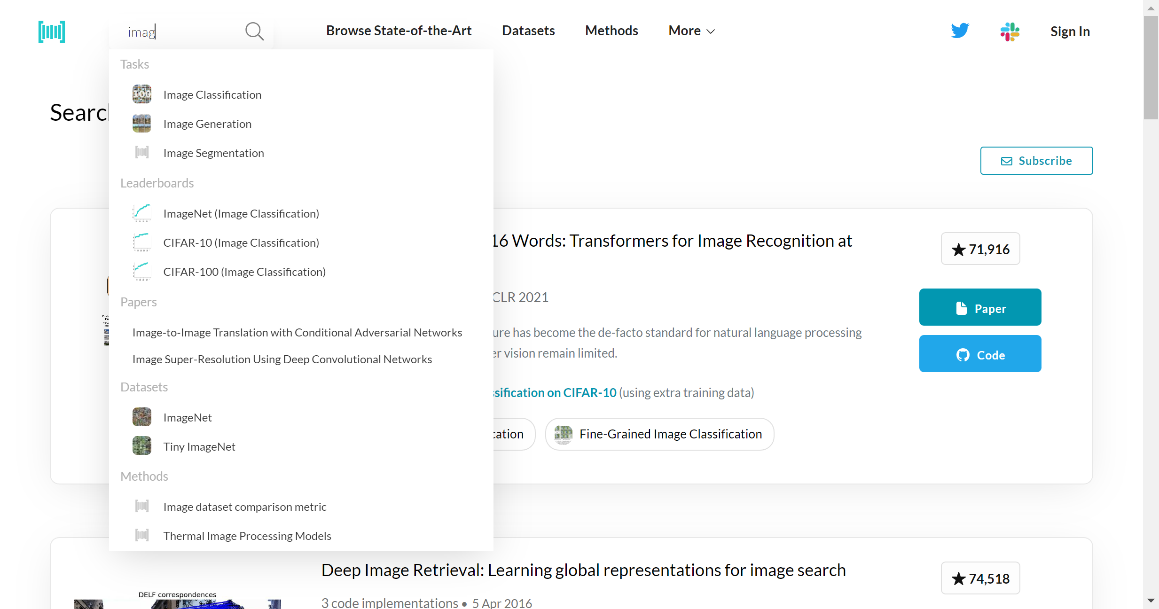1159x609 pixels.
Task: Open the Datasets menu item
Action: click(528, 30)
